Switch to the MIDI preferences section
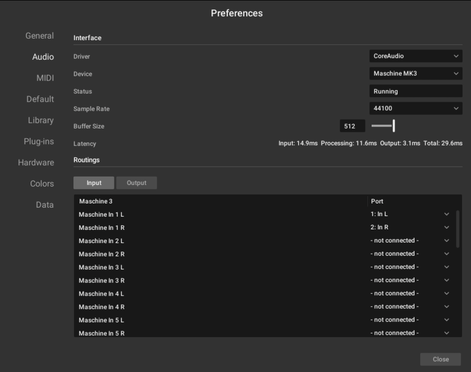The height and width of the screenshot is (372, 471). pos(45,78)
